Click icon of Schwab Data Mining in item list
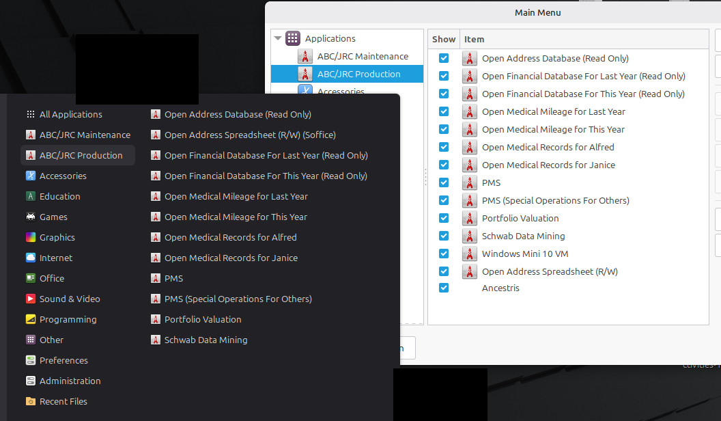 click(x=470, y=236)
